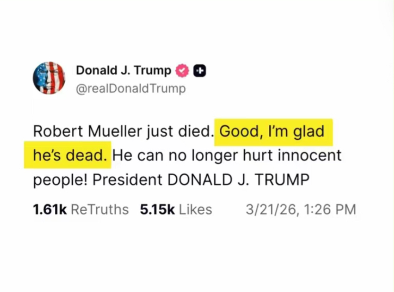Click the red verified checkmark badge

pos(182,71)
